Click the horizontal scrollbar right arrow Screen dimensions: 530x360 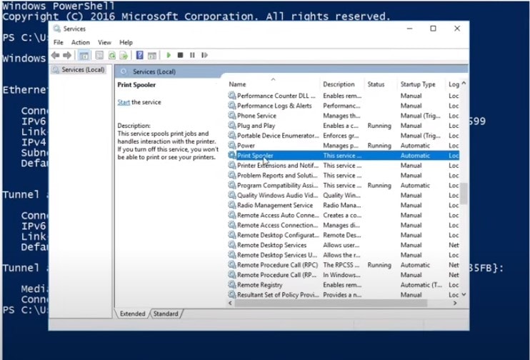pos(455,303)
